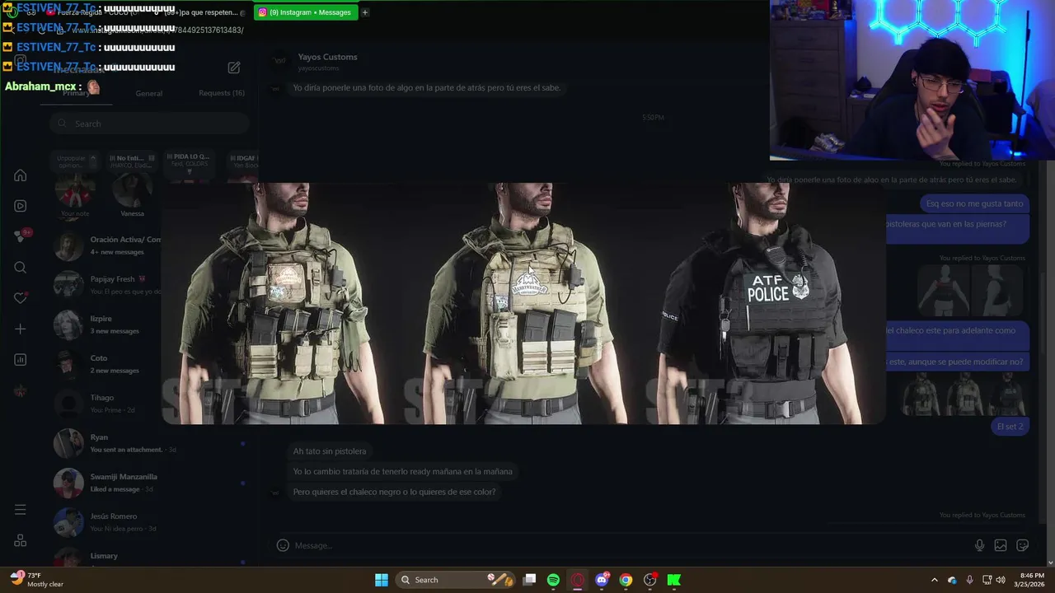Open Google Chrome from the taskbar
1055x593 pixels.
point(626,580)
